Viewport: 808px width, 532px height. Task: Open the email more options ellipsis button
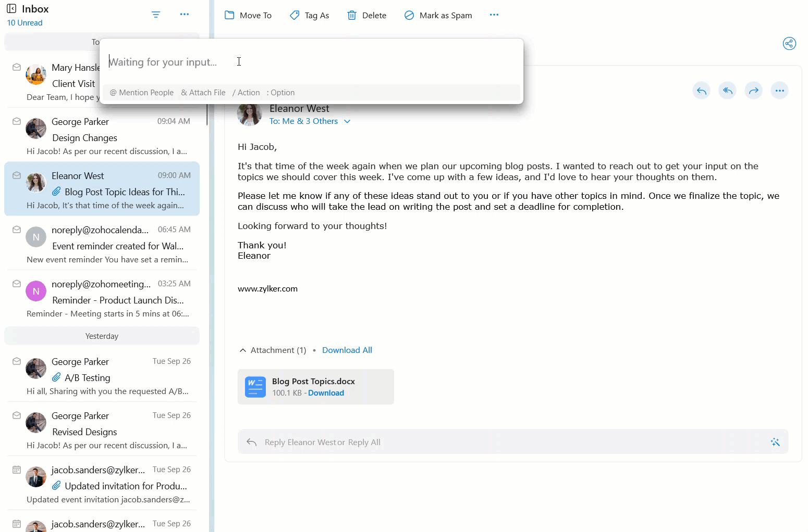click(780, 91)
